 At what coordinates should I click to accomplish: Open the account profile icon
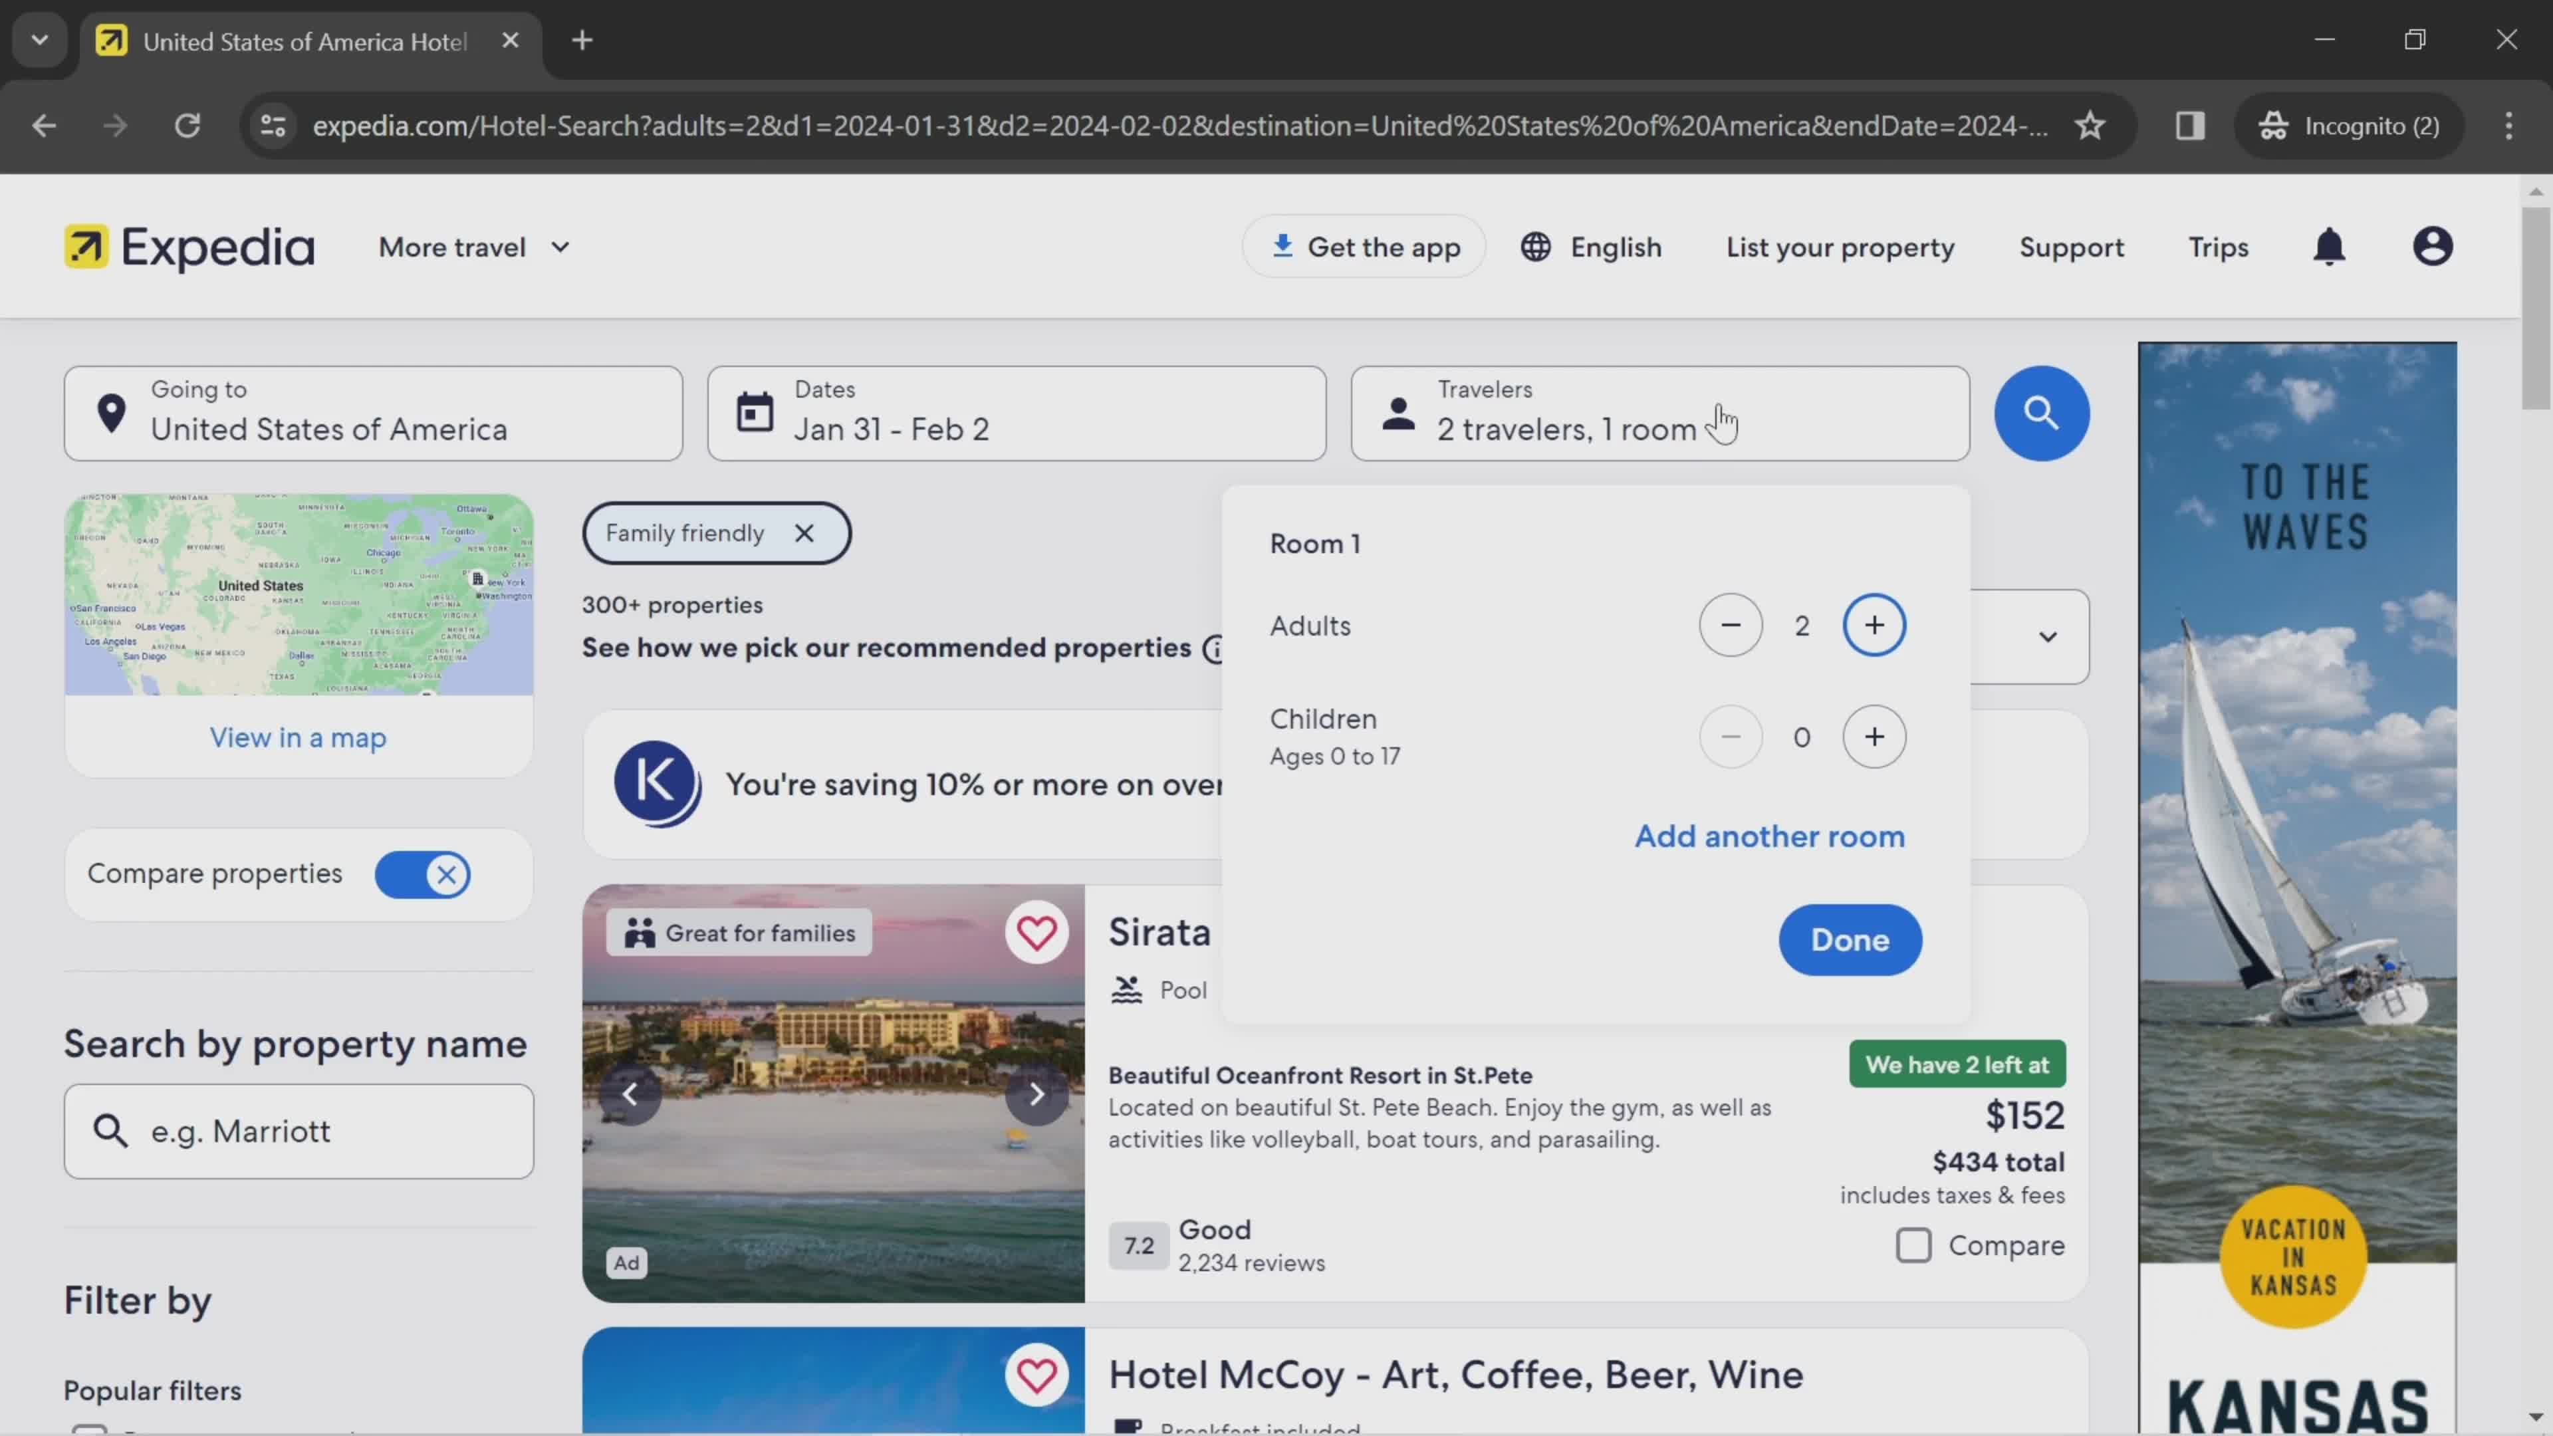pos(2432,247)
